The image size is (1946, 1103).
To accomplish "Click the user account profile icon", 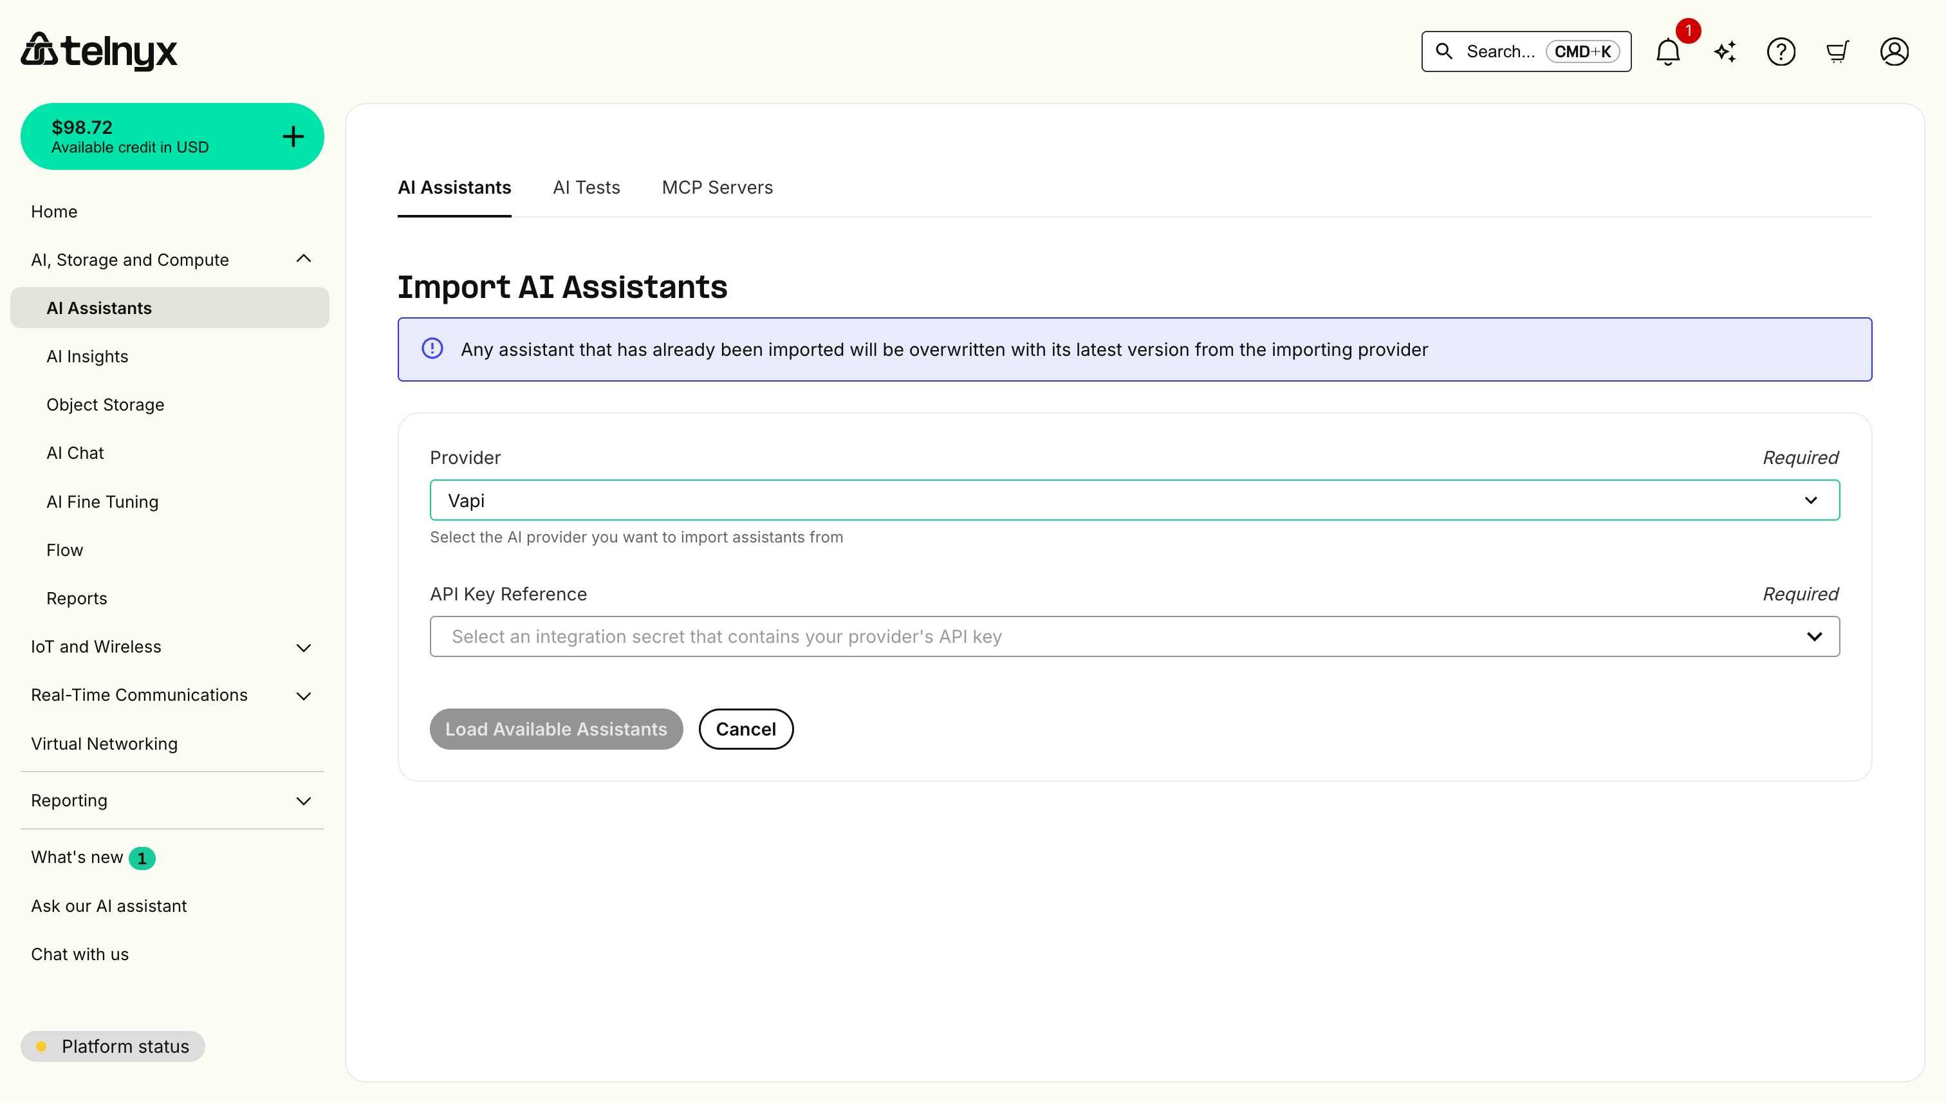I will click(1894, 51).
